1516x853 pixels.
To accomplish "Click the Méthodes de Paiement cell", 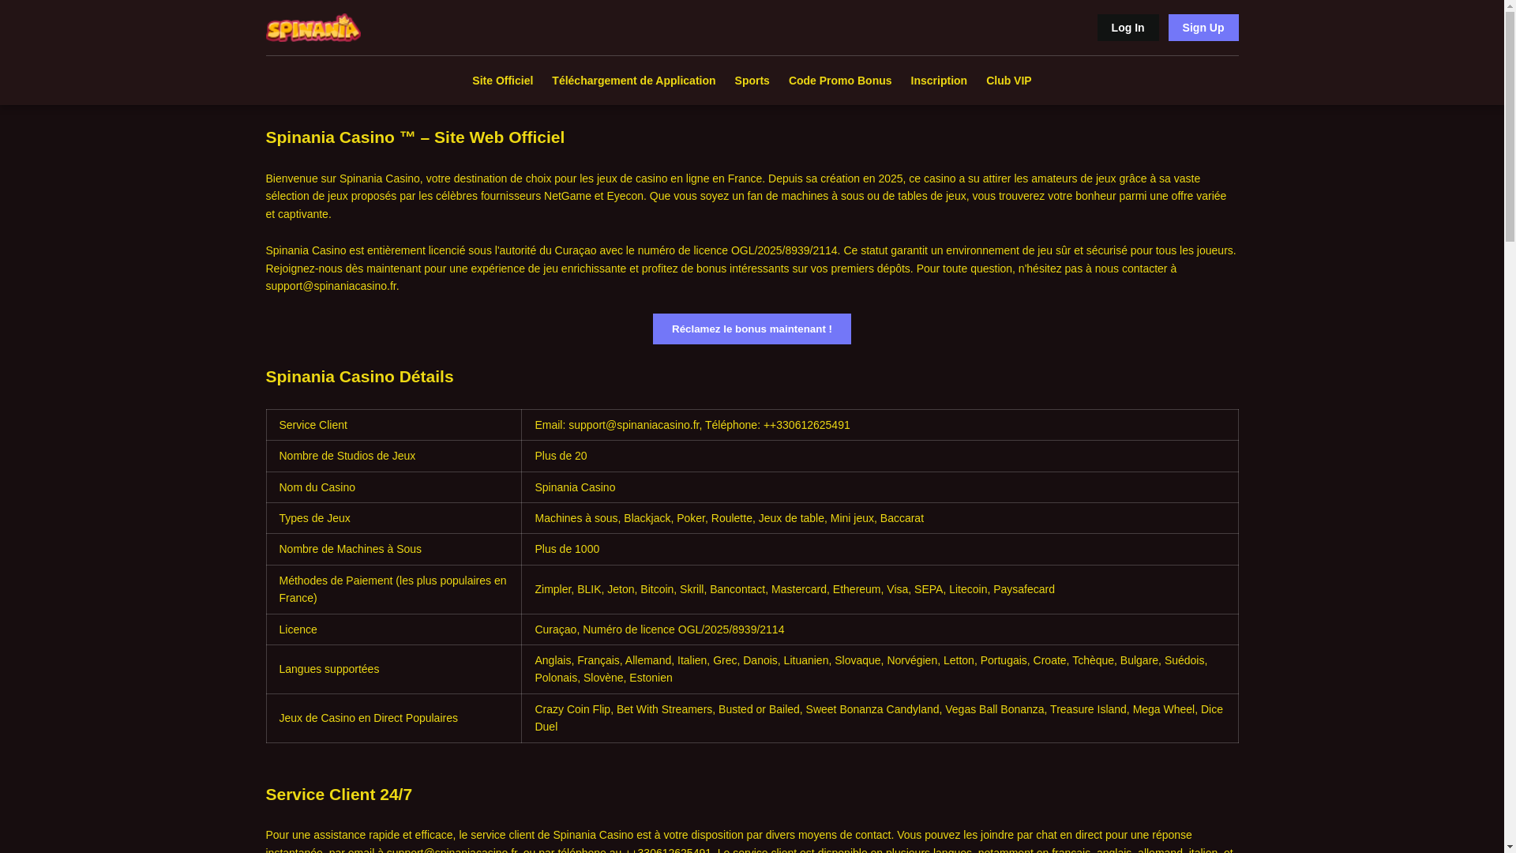I will tap(393, 589).
